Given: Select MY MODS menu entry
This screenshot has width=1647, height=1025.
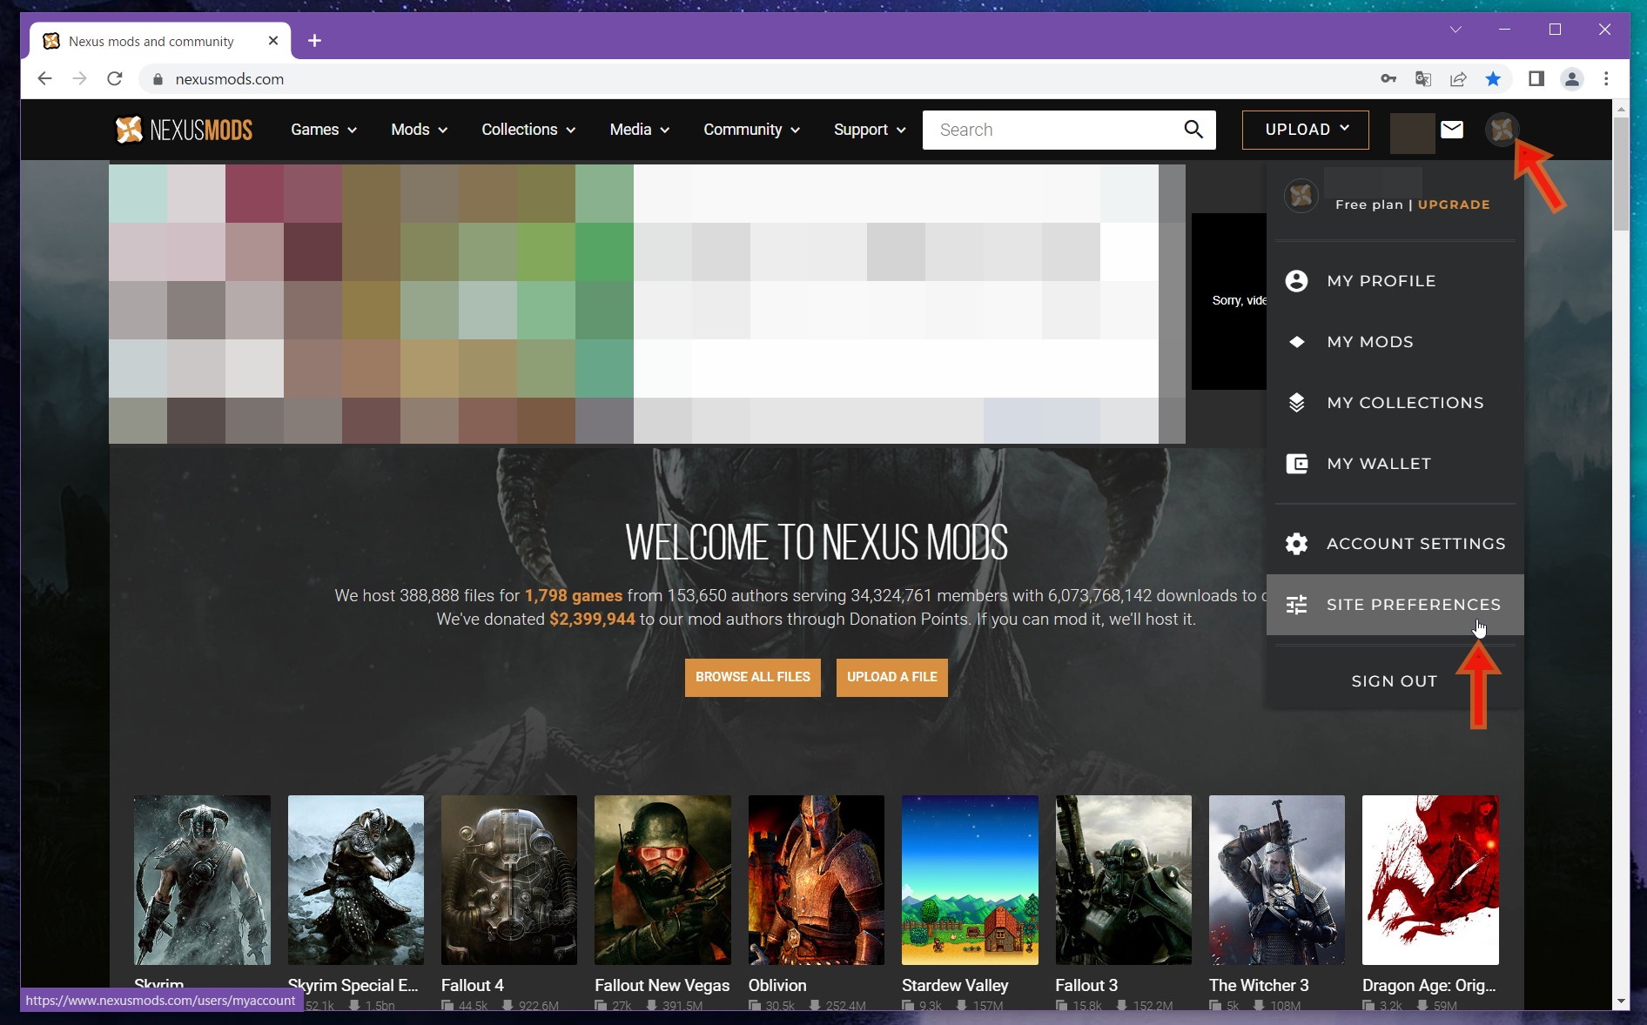Looking at the screenshot, I should click(x=1395, y=342).
